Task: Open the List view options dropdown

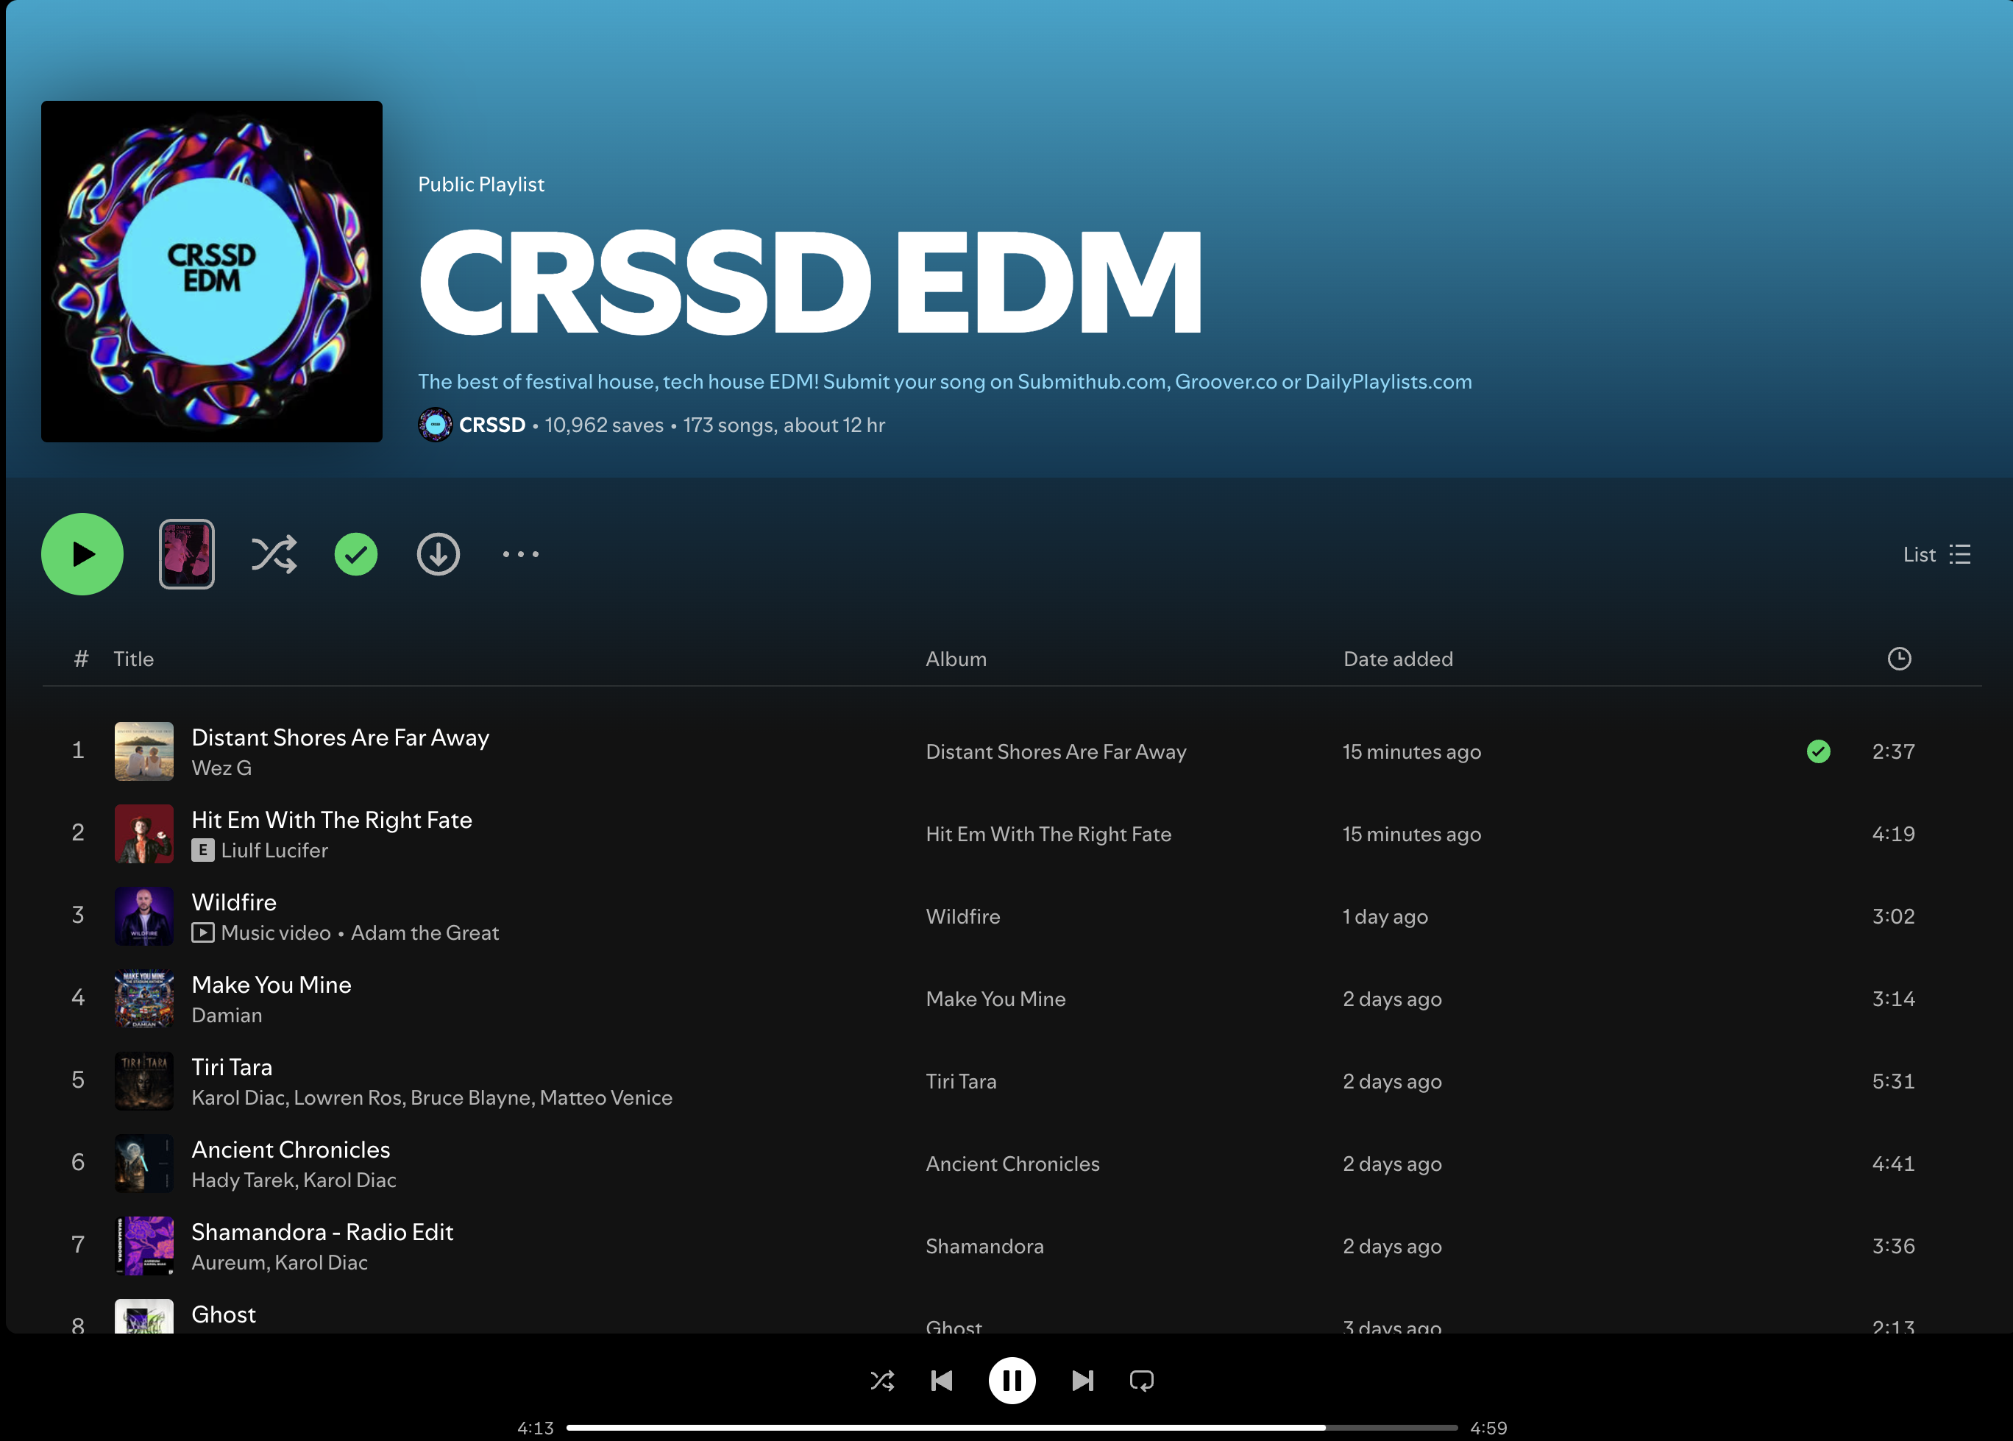Action: click(1936, 555)
